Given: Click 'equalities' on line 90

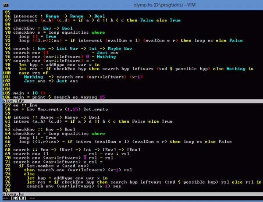Looking at the screenshot, I should [x=75, y=32].
